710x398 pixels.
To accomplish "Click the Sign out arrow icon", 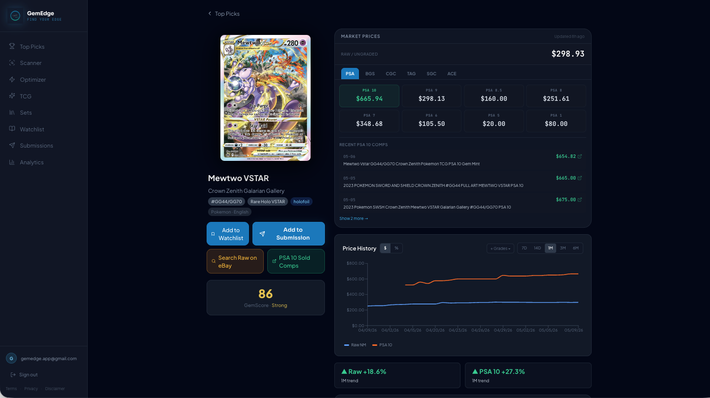I will [x=13, y=375].
